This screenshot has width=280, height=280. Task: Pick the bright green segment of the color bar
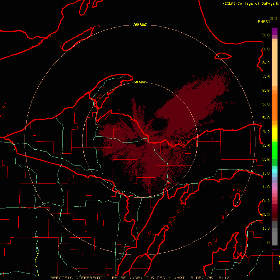[275, 150]
